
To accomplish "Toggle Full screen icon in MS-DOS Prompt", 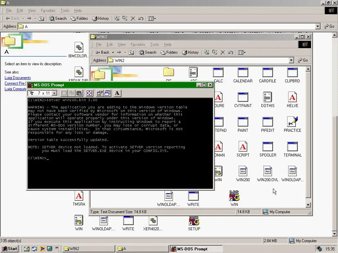I will 89,93.
